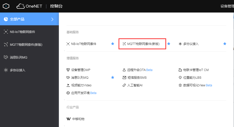Click the 远程升级OTA icon
Screen dimensions: 234x127
[124, 70]
